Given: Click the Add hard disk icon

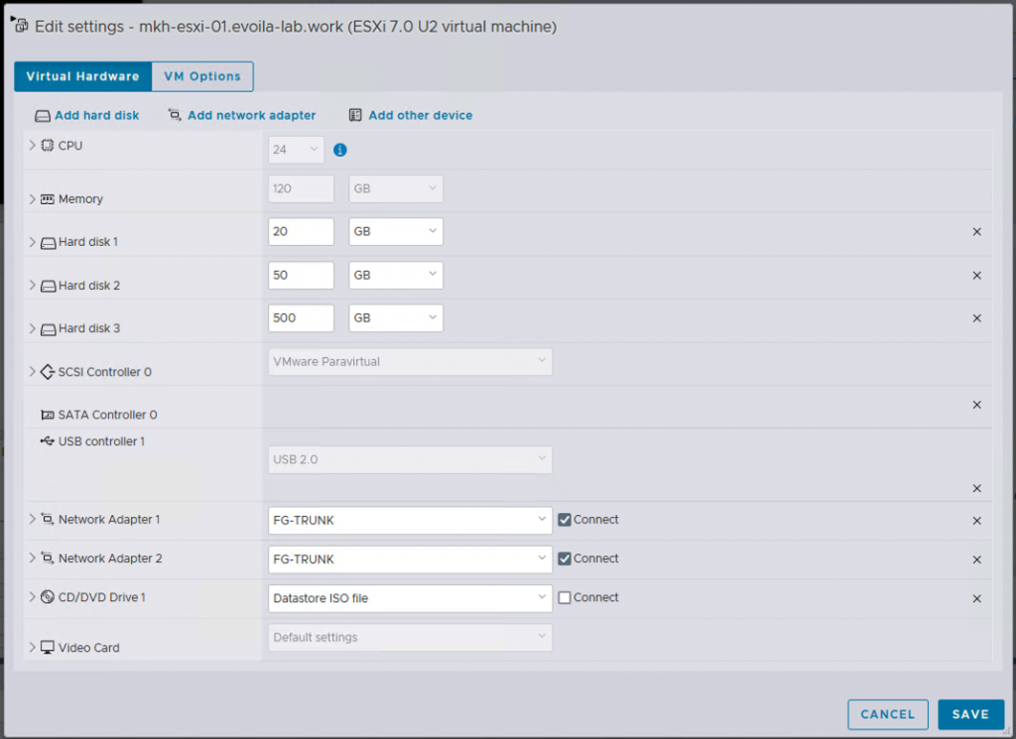Looking at the screenshot, I should pos(43,115).
